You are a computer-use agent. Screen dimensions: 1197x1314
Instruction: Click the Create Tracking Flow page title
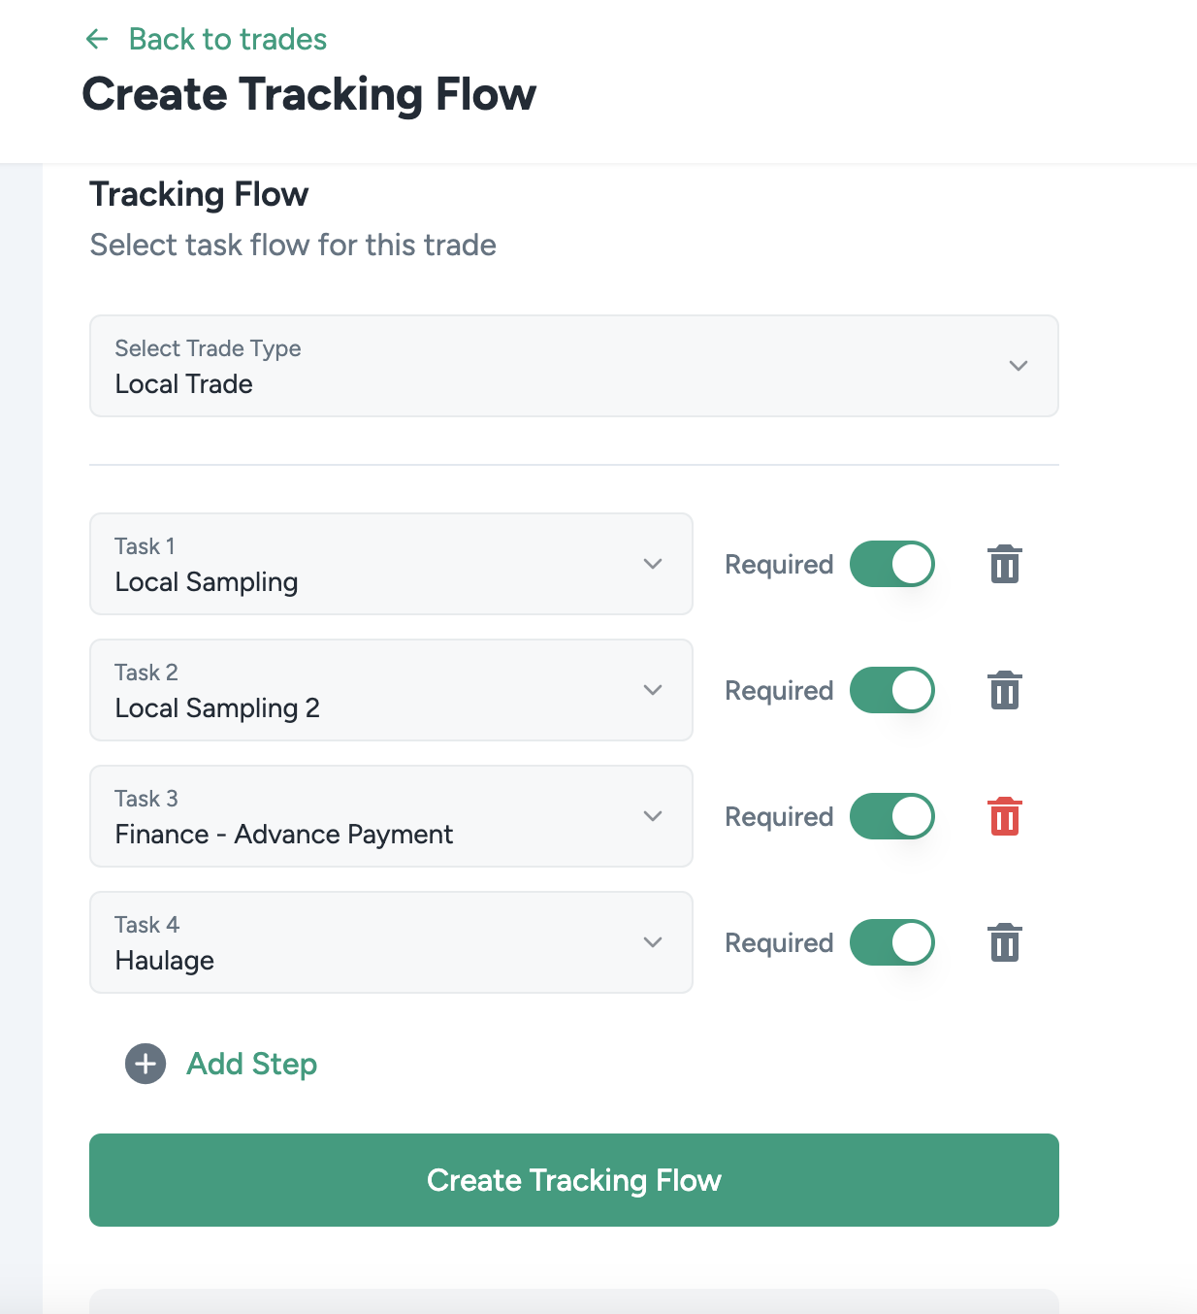(309, 95)
